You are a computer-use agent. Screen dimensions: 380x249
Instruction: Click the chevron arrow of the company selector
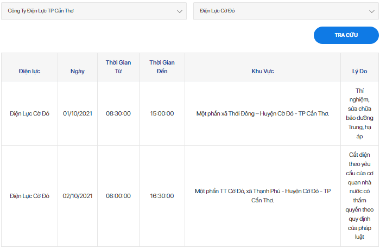[x=180, y=11]
